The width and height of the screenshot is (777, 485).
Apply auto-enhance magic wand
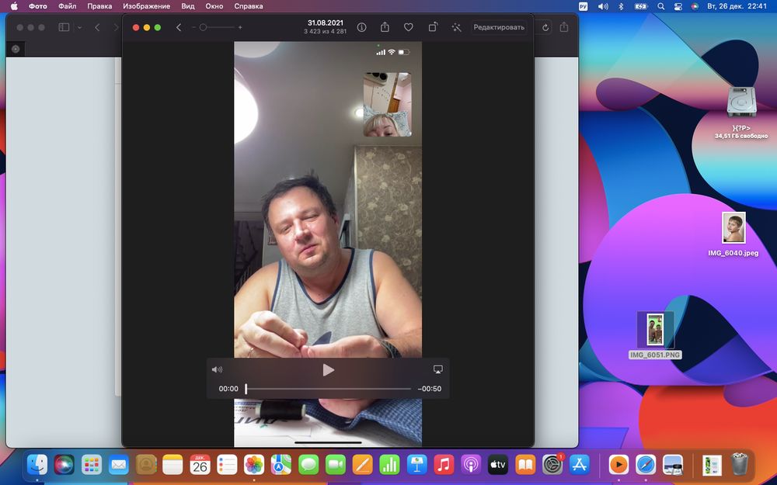(x=456, y=27)
